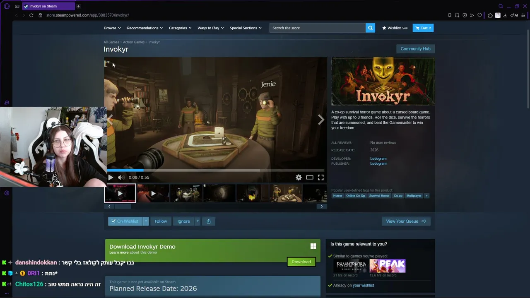Select the Survival Horror tag
530x298 pixels.
(379, 196)
